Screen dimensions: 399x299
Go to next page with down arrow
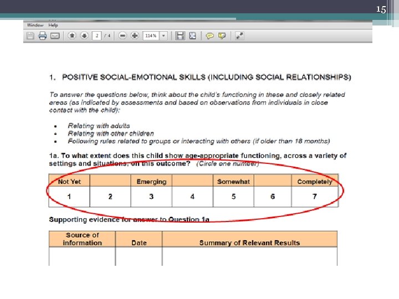coord(84,35)
